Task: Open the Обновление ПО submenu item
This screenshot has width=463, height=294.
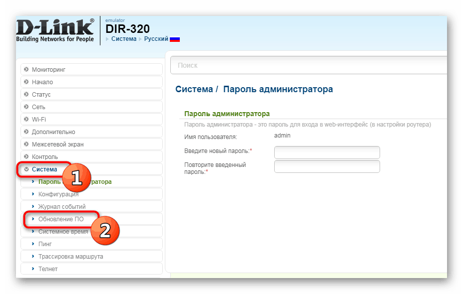Action: [x=91, y=219]
